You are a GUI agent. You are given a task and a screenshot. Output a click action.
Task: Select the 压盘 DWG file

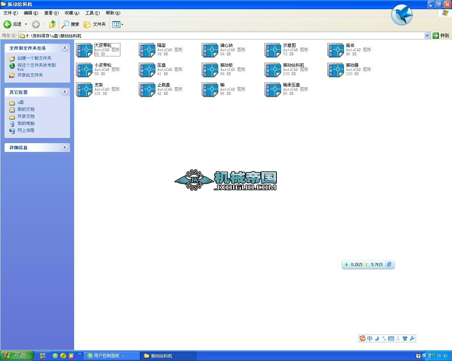tap(161, 69)
